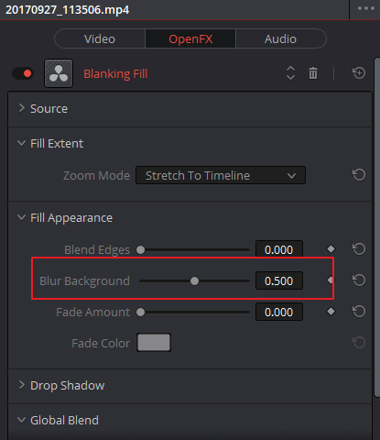This screenshot has width=380, height=440.
Task: Switch to the Audio tab
Action: (280, 38)
